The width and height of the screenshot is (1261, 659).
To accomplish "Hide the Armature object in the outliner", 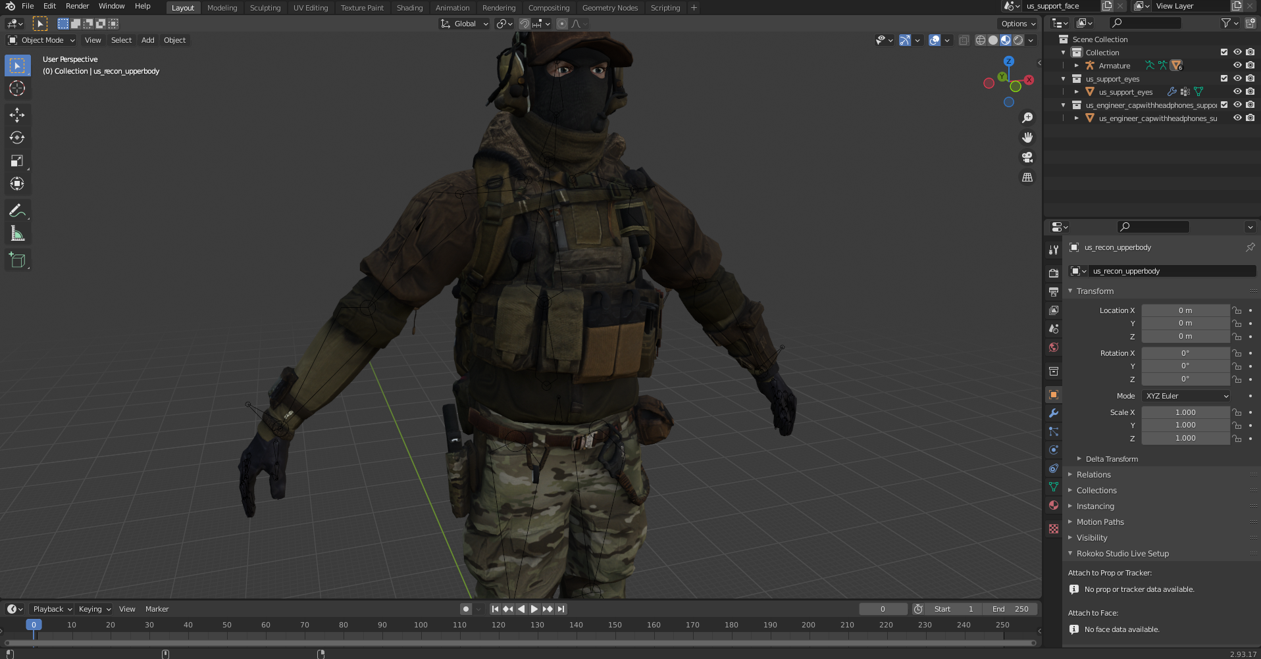I will point(1237,66).
